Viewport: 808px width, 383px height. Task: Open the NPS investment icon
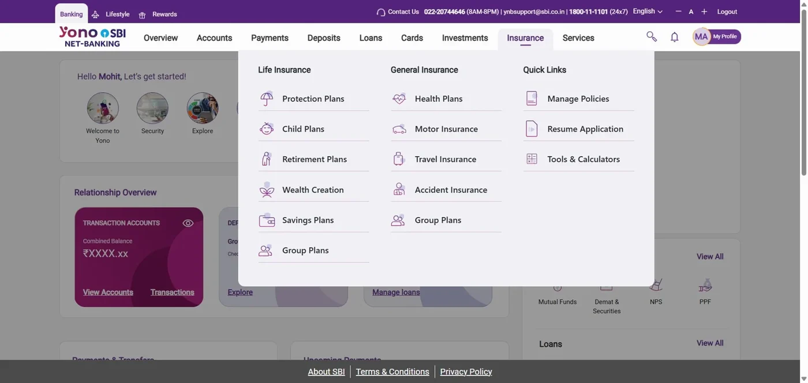click(656, 285)
